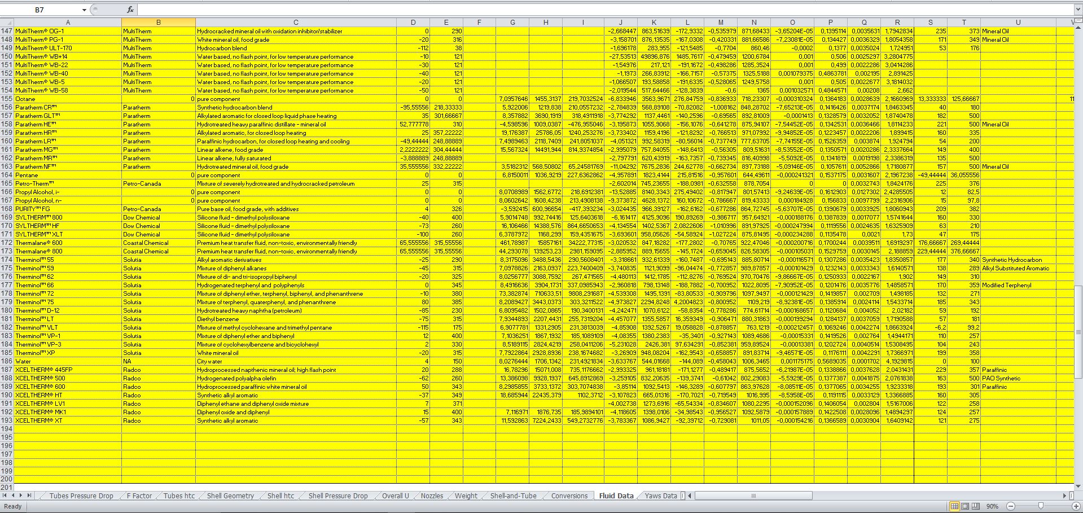Select column U header
1083x513 pixels.
(x=1018, y=22)
